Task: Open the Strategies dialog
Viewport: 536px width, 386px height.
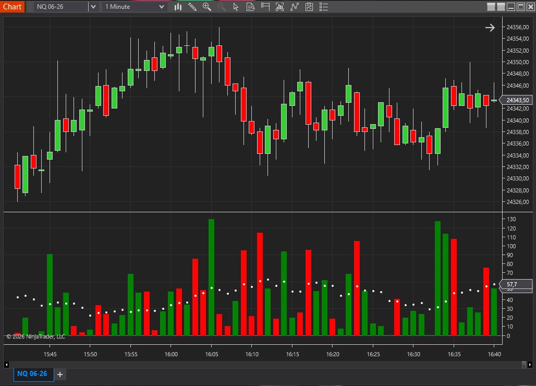Action: pos(309,7)
